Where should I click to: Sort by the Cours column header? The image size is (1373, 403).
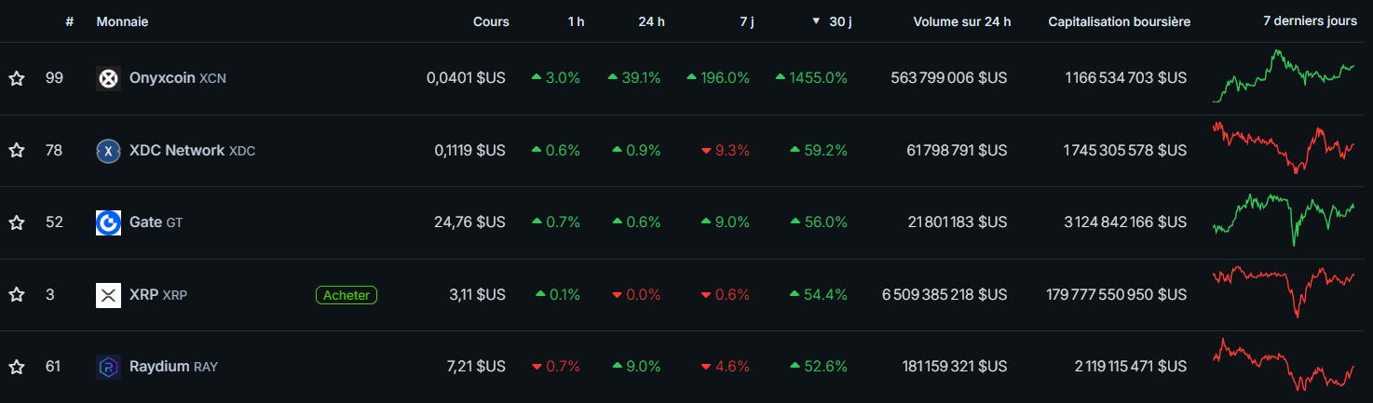[491, 21]
